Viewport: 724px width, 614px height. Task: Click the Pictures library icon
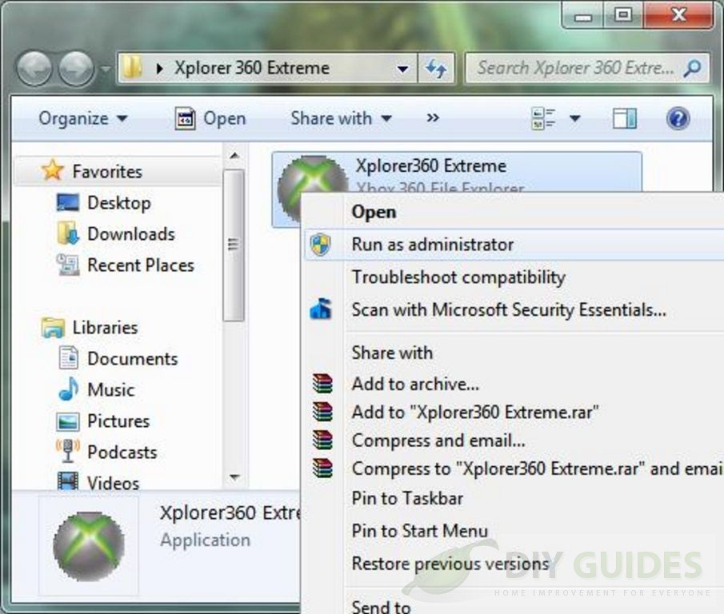68,421
